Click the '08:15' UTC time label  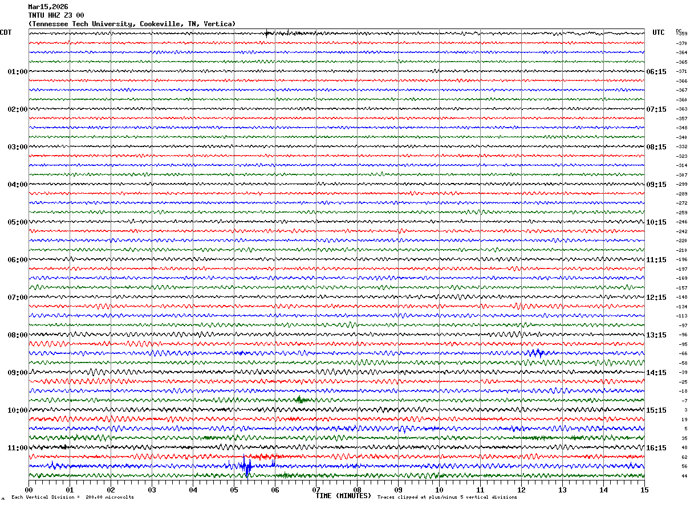[656, 147]
